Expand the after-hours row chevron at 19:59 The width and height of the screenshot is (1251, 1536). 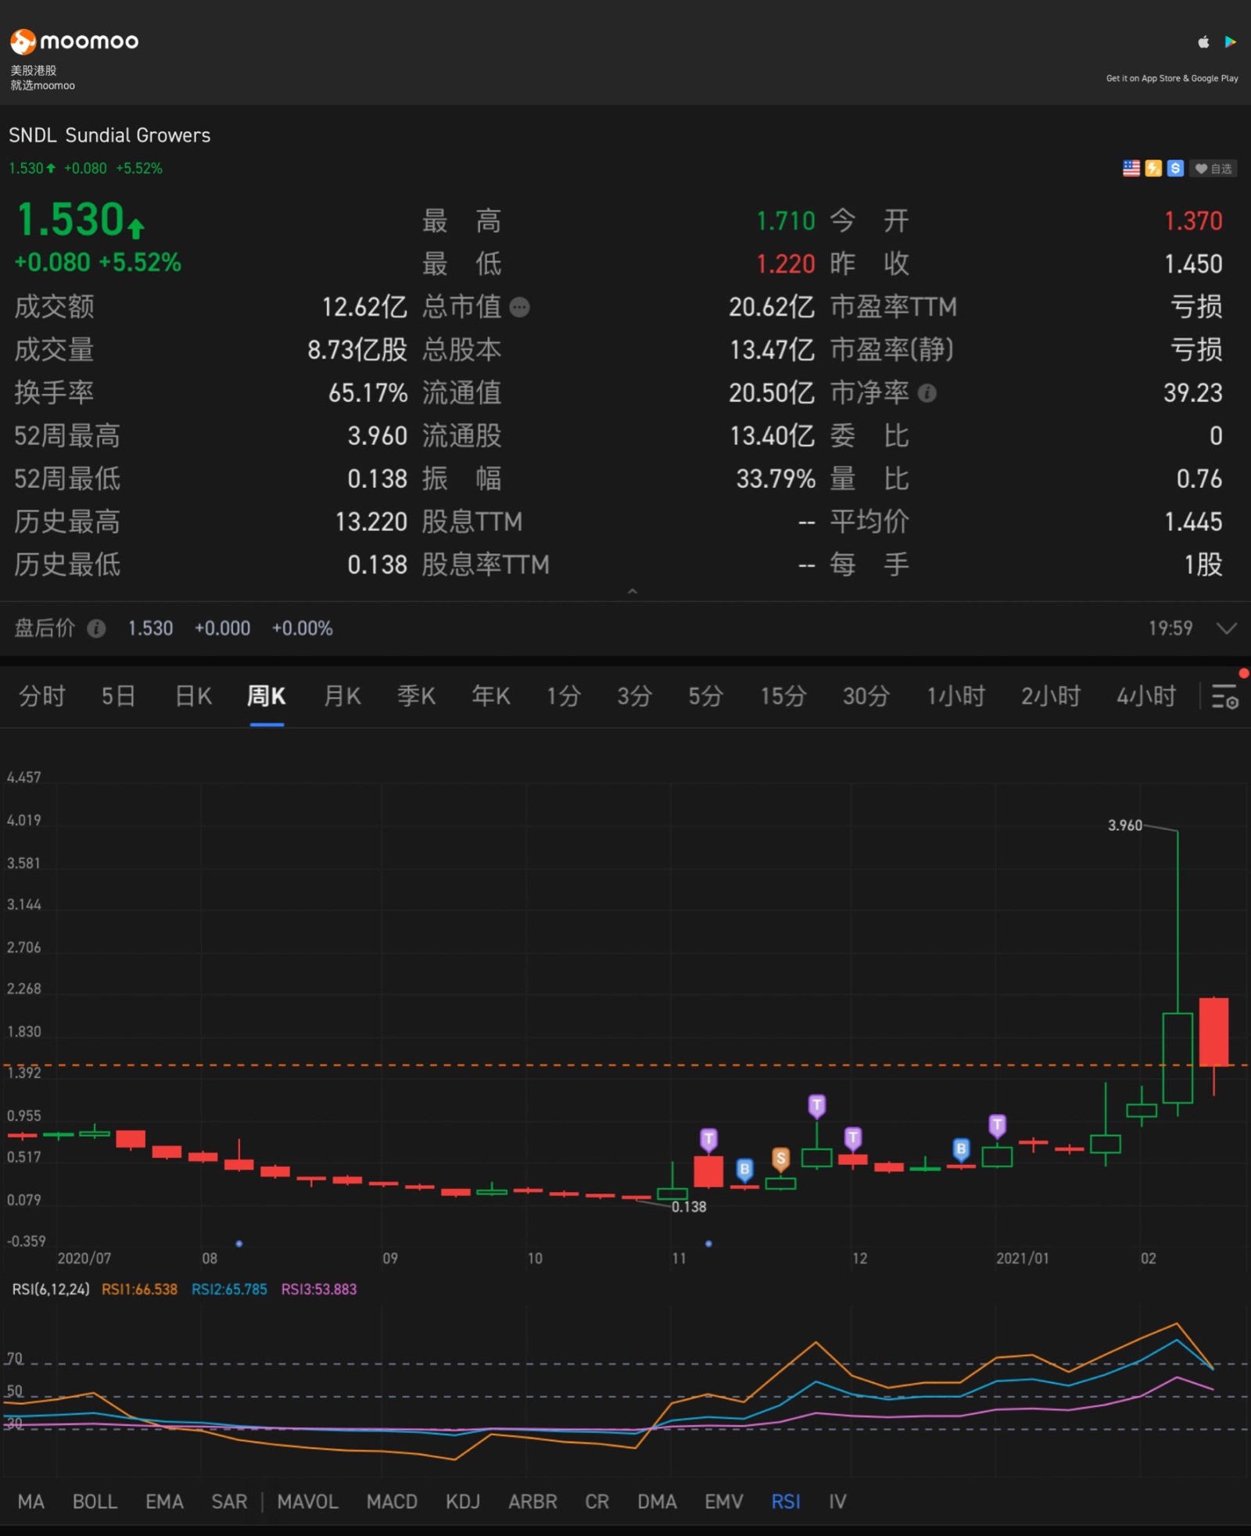[1227, 628]
